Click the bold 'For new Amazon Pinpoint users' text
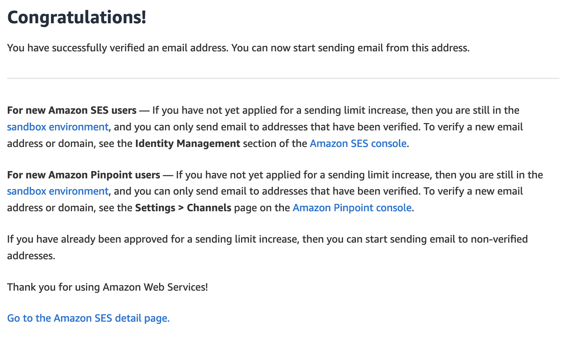Screen dimensions: 562x339 click(83, 175)
